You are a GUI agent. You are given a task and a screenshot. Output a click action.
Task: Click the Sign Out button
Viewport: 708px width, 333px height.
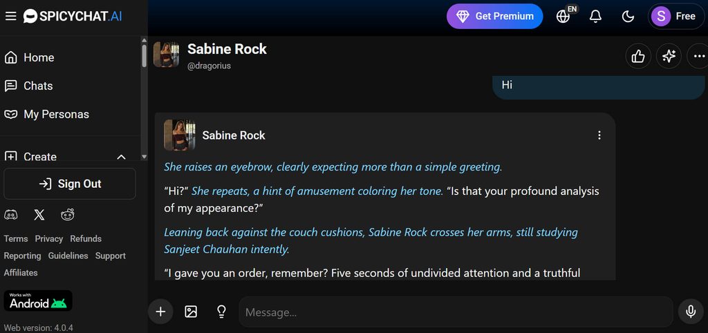70,184
